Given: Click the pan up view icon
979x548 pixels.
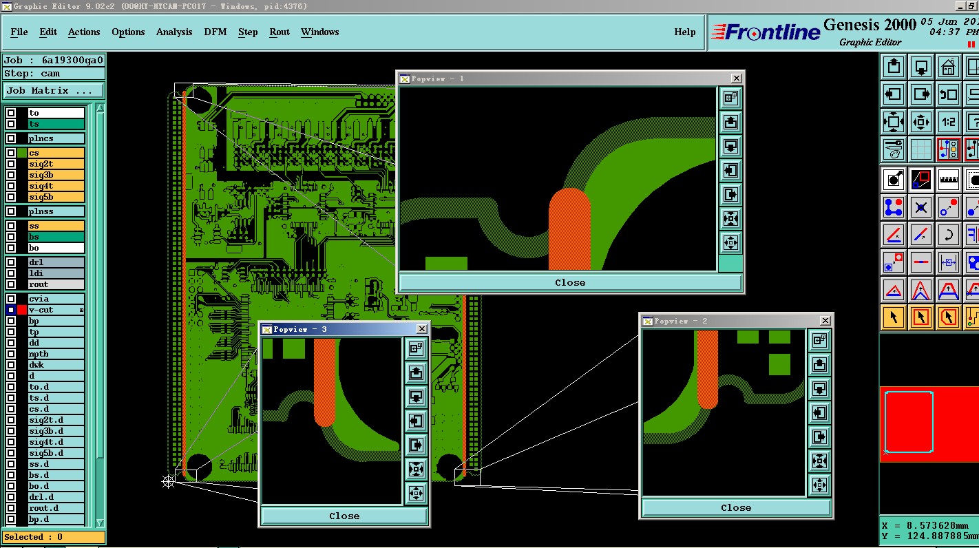Looking at the screenshot, I should tap(894, 67).
